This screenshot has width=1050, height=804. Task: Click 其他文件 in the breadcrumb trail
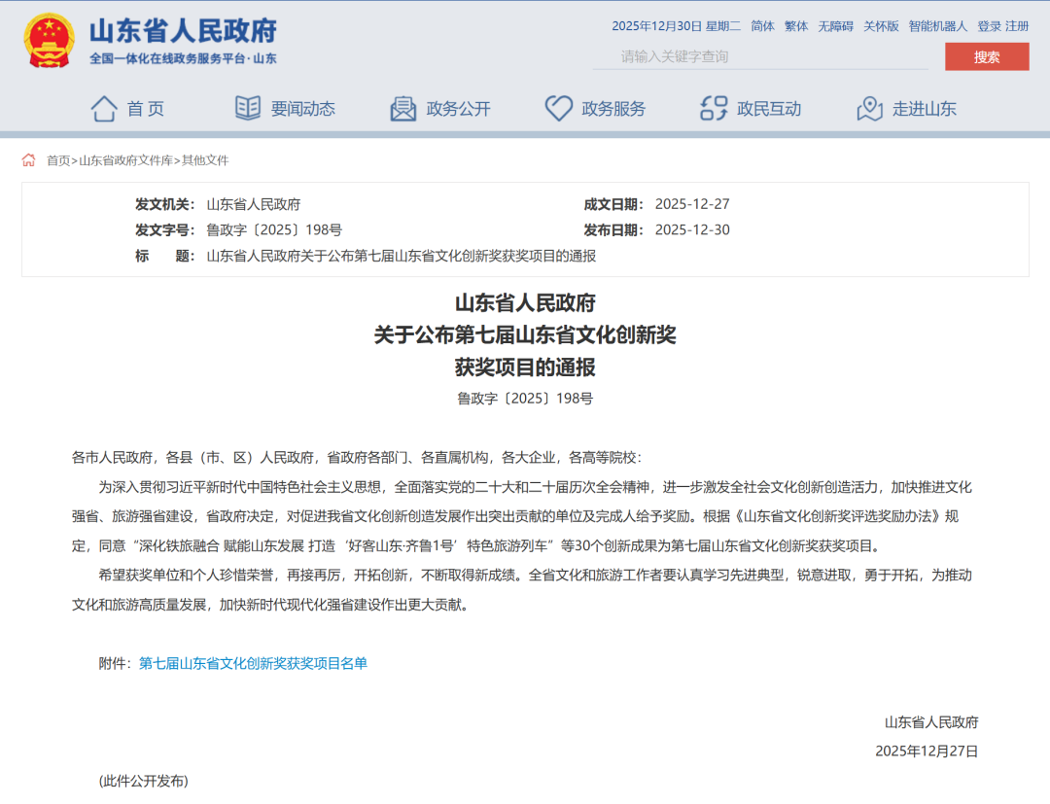click(207, 159)
